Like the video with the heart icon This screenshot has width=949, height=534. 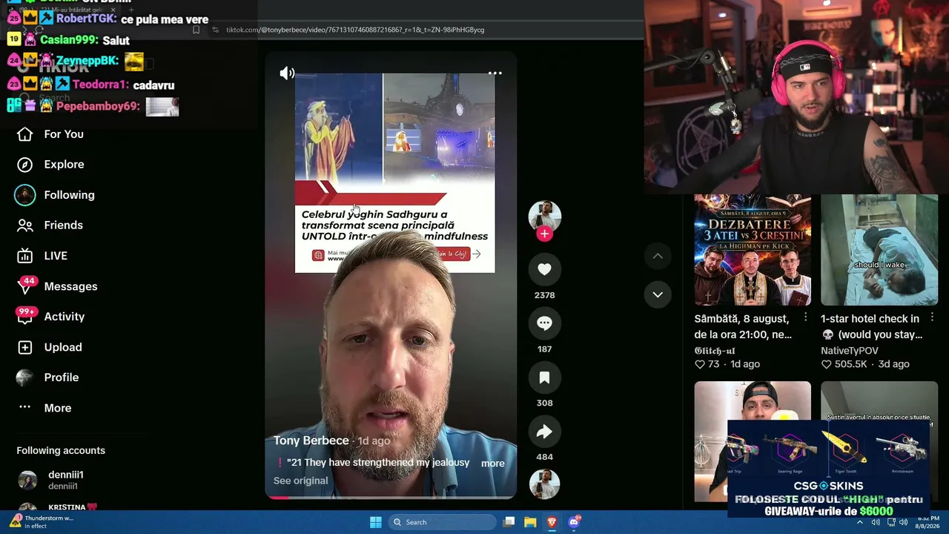coord(544,269)
